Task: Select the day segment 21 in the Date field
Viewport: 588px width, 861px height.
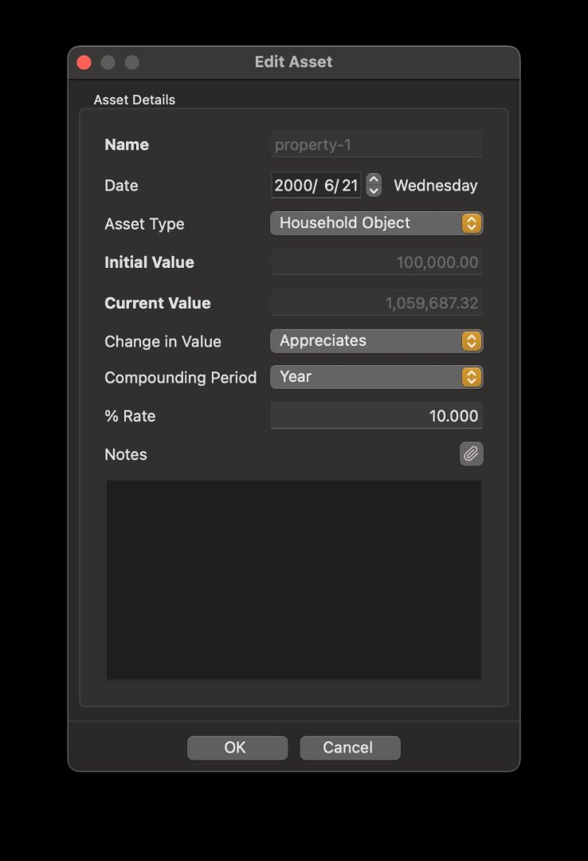Action: click(350, 186)
